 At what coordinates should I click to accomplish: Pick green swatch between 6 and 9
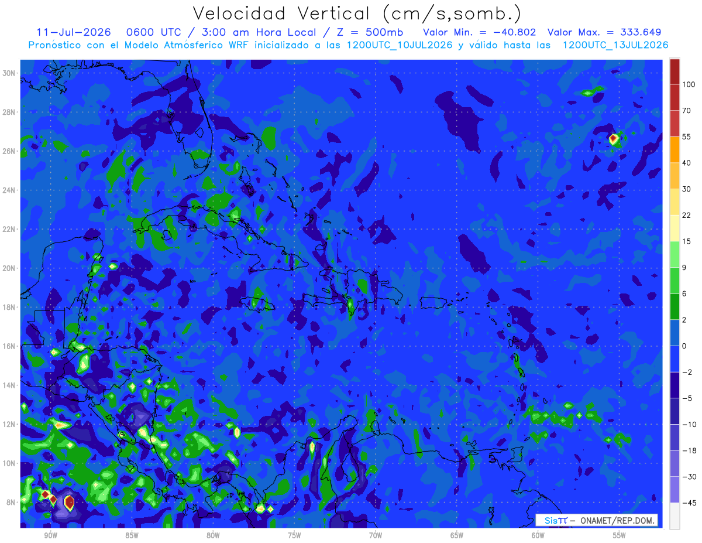pyautogui.click(x=675, y=281)
